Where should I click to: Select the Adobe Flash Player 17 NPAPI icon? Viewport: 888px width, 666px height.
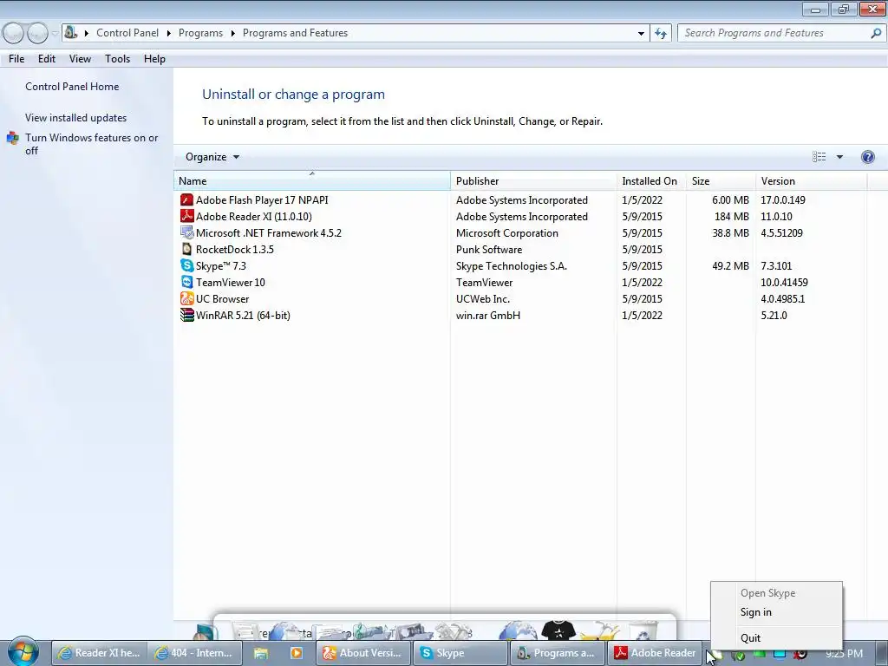pos(186,200)
